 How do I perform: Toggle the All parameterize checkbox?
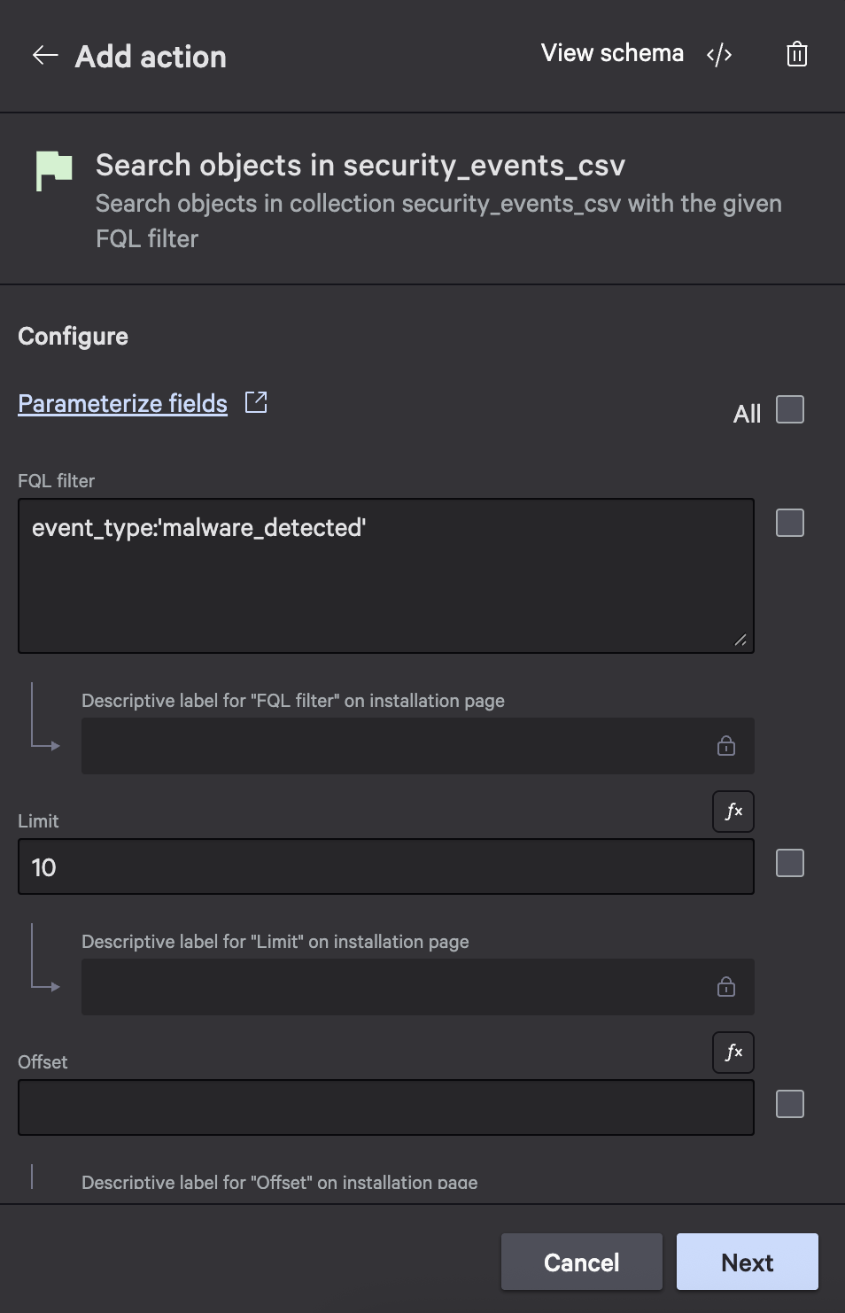(788, 410)
